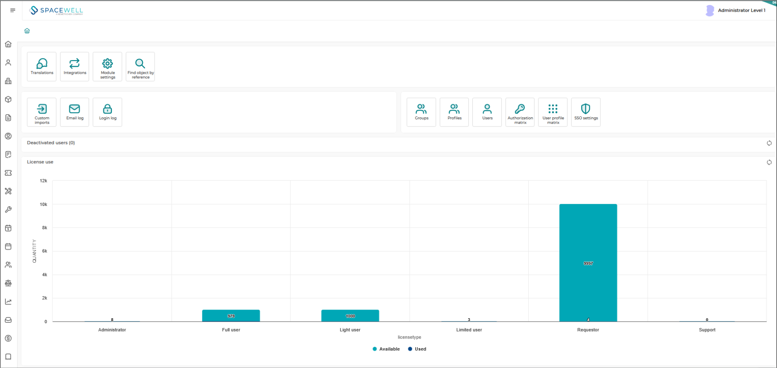The width and height of the screenshot is (777, 368).
Task: Click the Light user bar 1000
Action: [350, 315]
